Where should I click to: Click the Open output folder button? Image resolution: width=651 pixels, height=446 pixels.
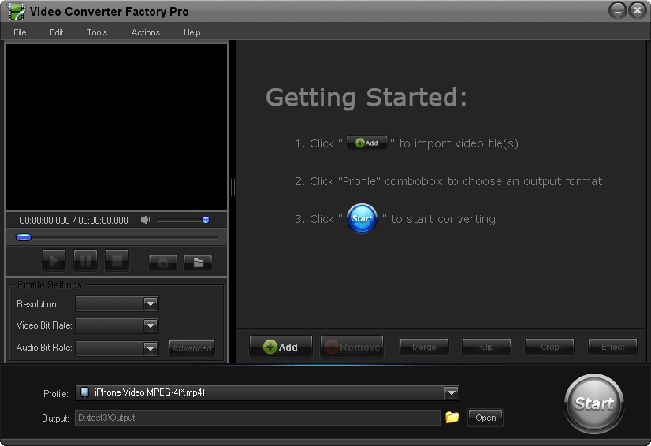485,418
